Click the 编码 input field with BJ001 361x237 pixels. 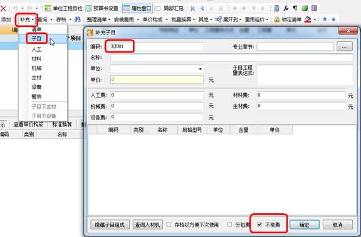click(157, 46)
